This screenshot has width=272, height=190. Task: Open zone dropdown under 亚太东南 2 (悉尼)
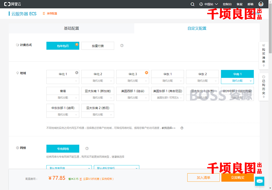coord(98,115)
